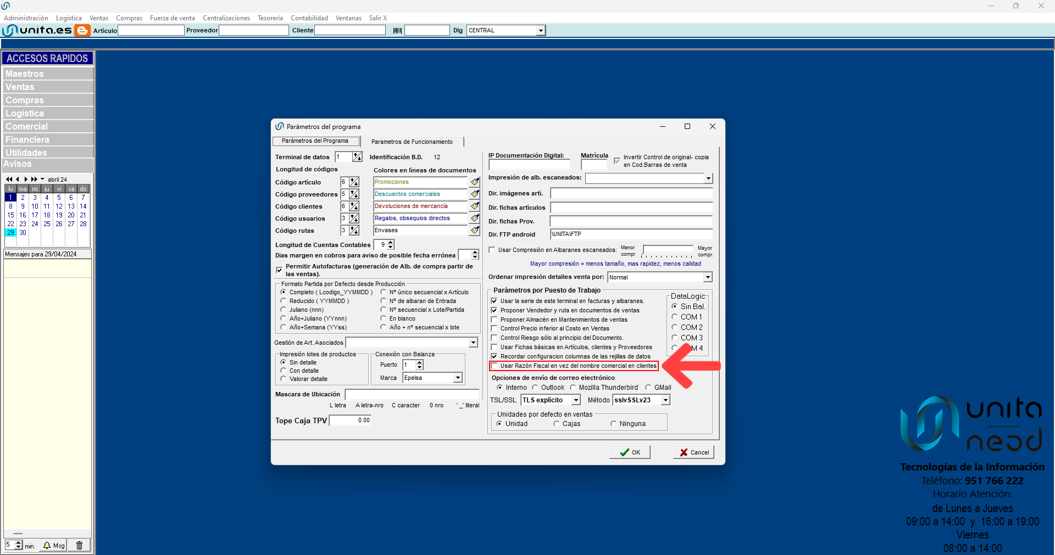The height and width of the screenshot is (555, 1055).
Task: Open color picker for the Promociones line
Action: (x=475, y=182)
